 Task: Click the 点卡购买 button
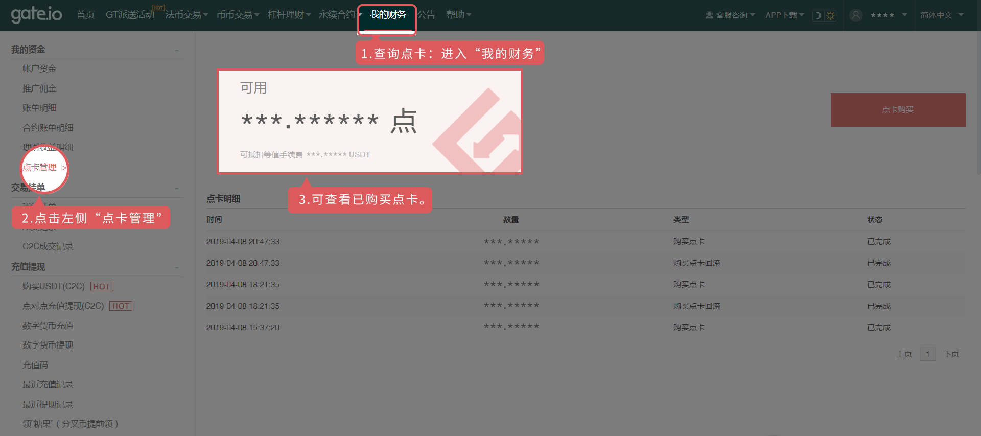(x=898, y=110)
